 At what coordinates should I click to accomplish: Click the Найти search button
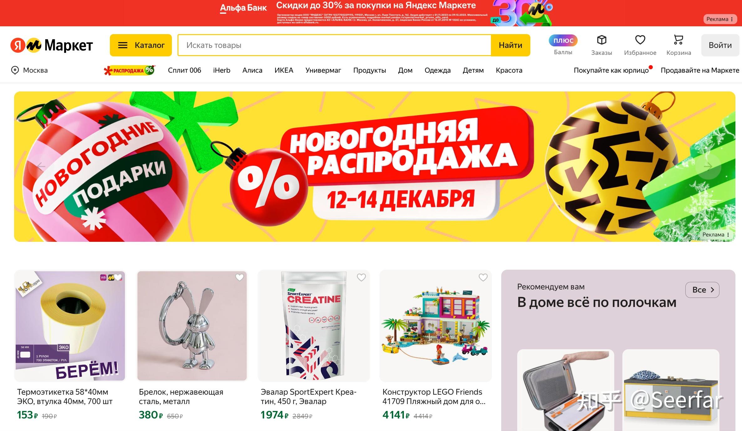pyautogui.click(x=510, y=45)
